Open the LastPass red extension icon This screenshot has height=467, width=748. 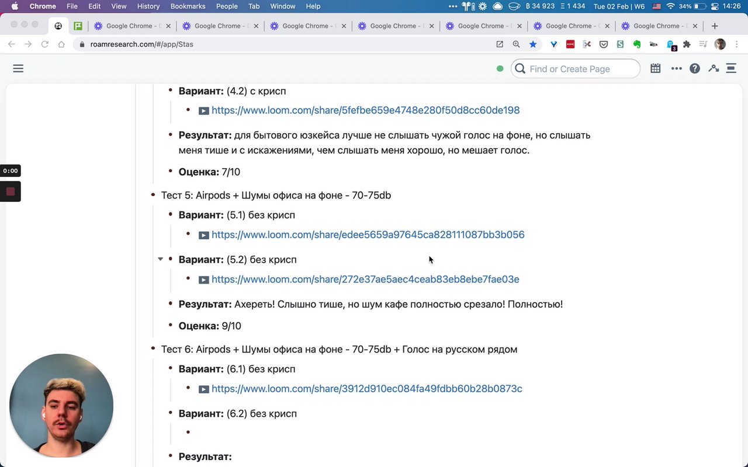click(x=570, y=44)
